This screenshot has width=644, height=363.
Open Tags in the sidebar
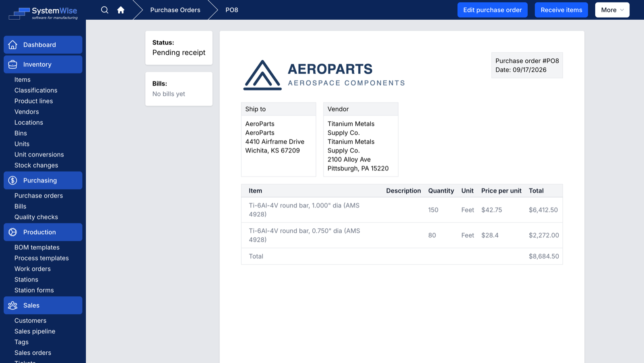[x=21, y=342]
